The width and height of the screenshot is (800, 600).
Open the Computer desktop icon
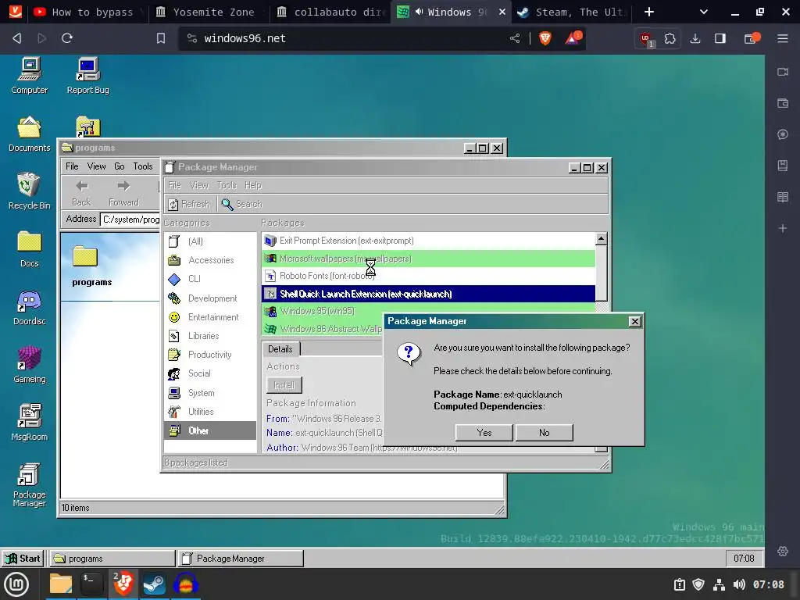pyautogui.click(x=29, y=76)
